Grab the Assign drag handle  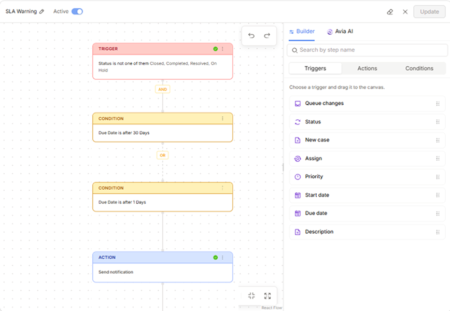point(438,159)
